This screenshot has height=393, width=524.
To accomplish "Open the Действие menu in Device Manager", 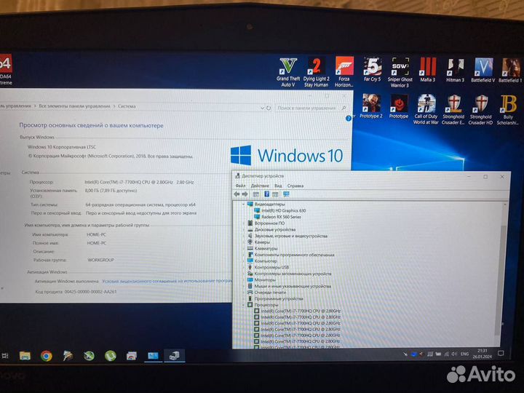I will [x=260, y=186].
